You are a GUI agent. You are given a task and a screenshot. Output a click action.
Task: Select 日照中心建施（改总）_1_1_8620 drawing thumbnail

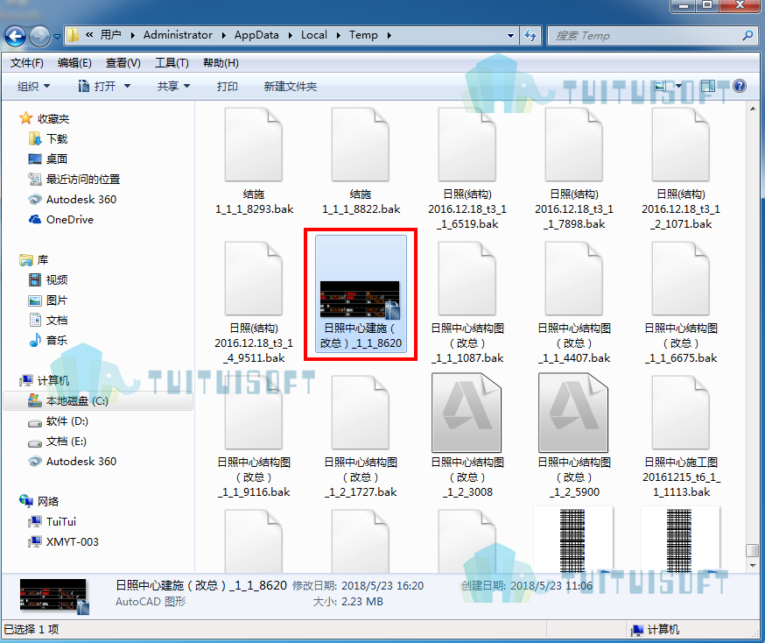360,300
